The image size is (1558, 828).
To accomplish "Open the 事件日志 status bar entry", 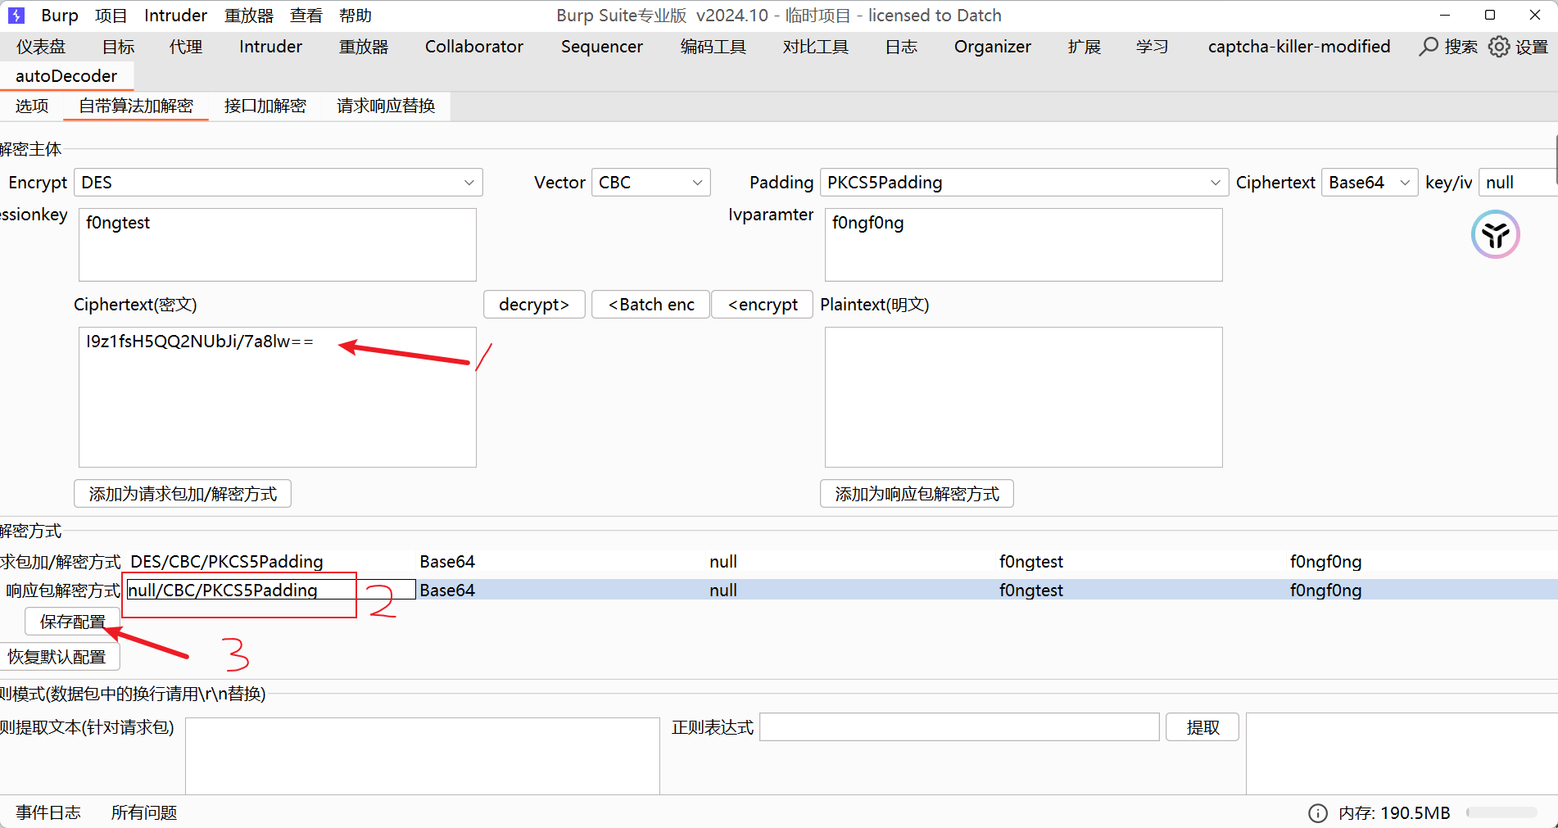I will pos(48,812).
